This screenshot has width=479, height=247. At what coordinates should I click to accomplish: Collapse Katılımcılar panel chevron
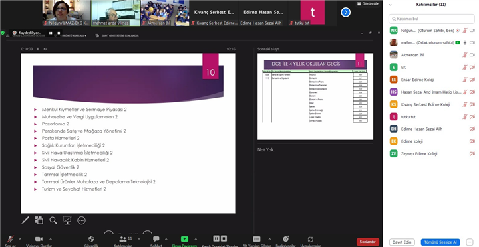point(390,5)
